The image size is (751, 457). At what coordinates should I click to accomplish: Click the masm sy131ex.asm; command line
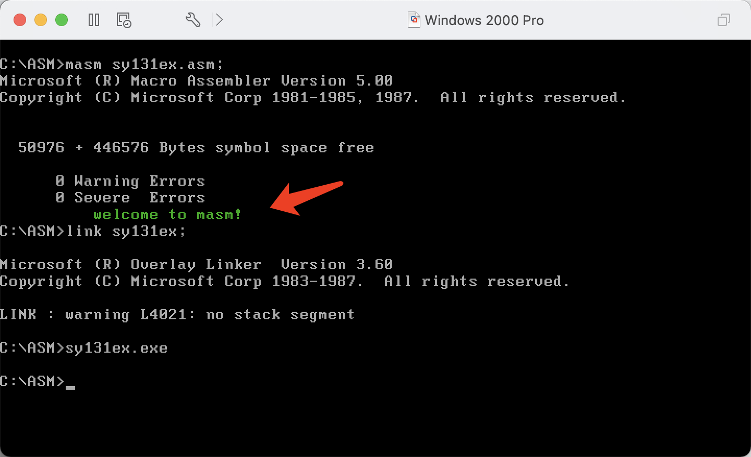(112, 64)
